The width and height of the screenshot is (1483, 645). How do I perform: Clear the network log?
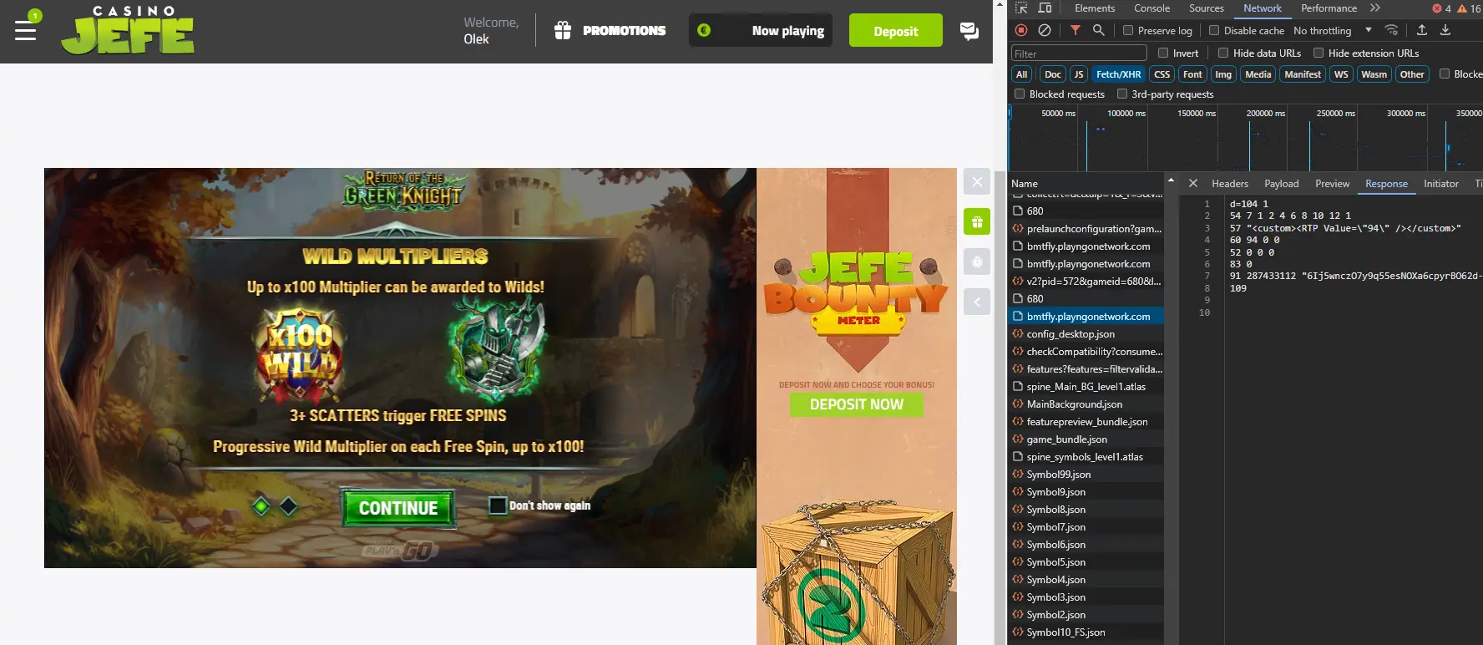[1045, 30]
